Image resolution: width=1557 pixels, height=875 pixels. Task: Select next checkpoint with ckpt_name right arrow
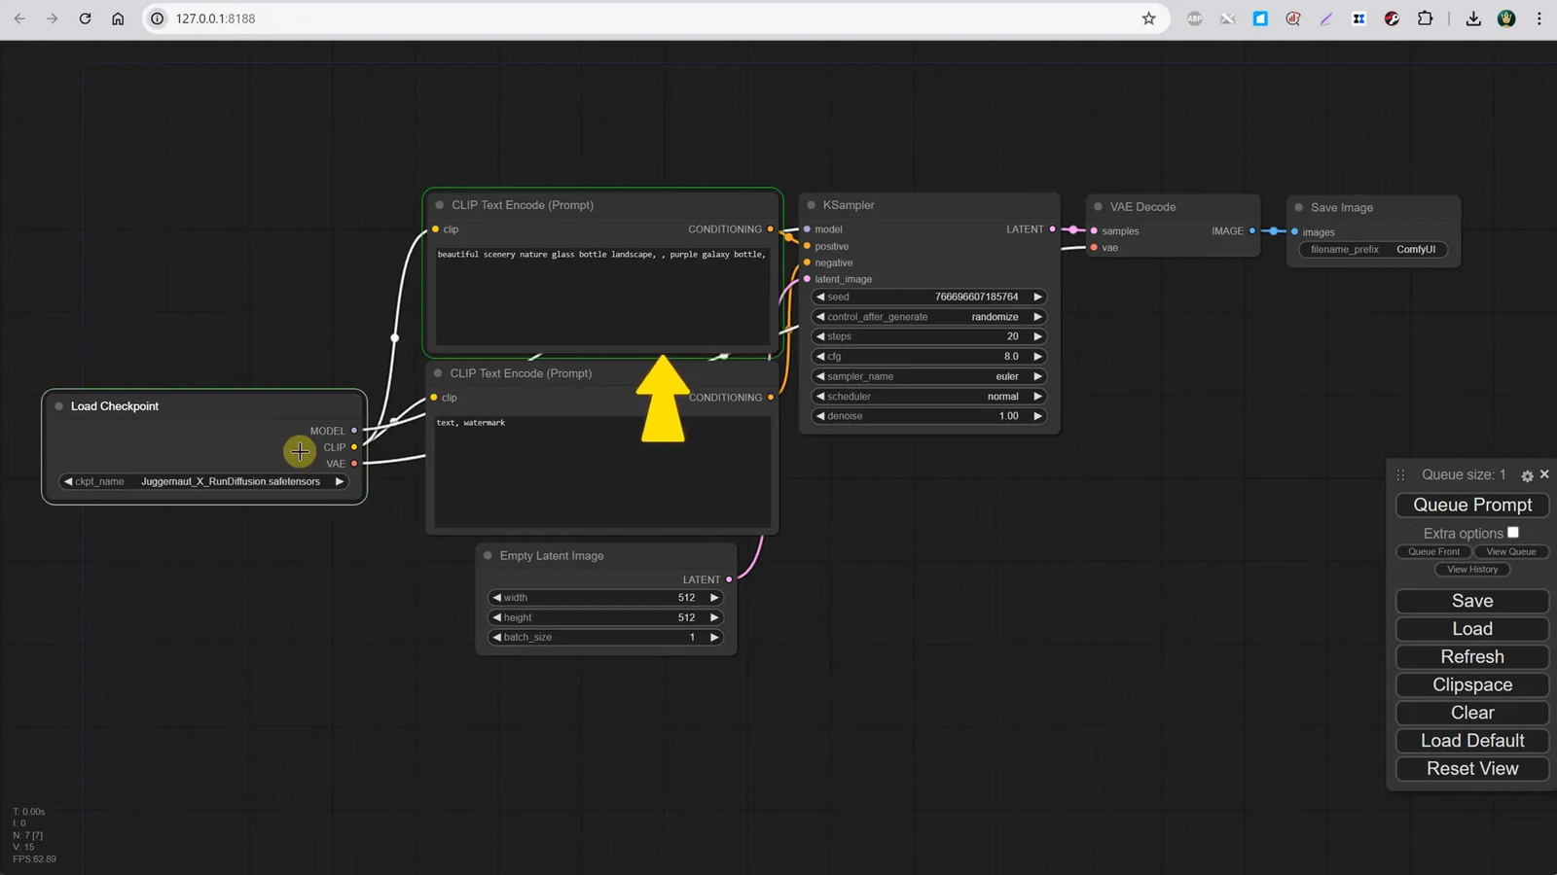[340, 481]
